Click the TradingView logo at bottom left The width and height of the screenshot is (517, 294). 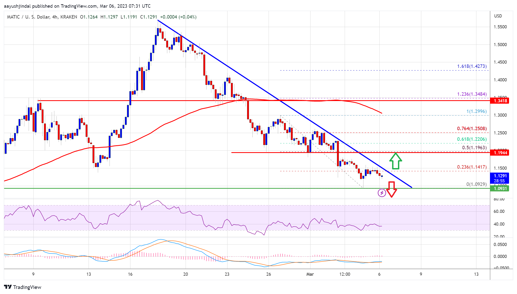click(x=23, y=287)
